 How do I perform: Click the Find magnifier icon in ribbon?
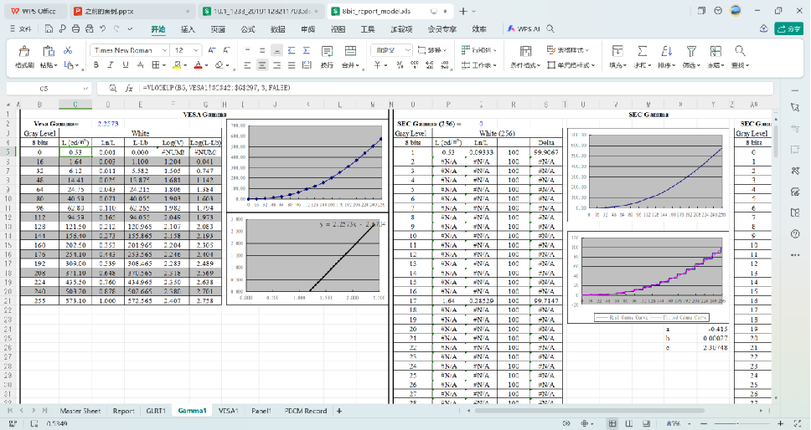coord(740,50)
